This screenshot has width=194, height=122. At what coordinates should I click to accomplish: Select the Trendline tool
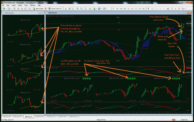[164, 9]
